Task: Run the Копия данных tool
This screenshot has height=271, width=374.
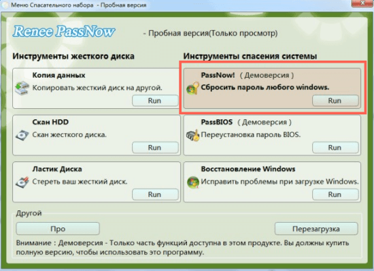Action: [155, 101]
